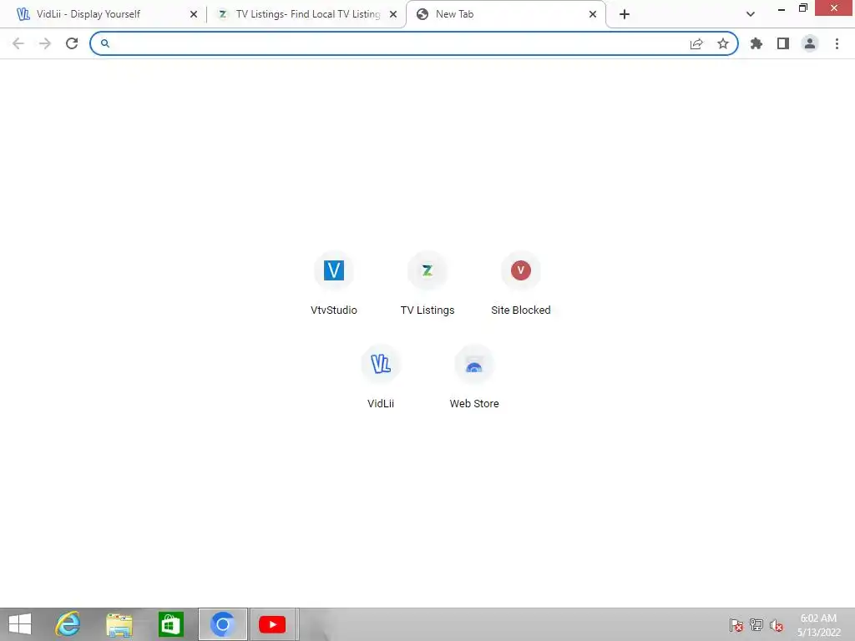This screenshot has height=641, width=855.
Task: Open YouTube app from taskbar
Action: (x=273, y=624)
